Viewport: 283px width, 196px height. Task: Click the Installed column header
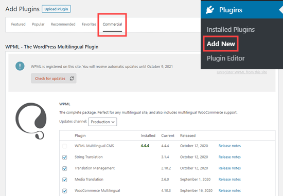click(x=148, y=135)
